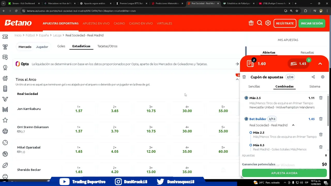Place bet with APUESTA AHORA
Viewport: 331px width, 186px height.
coord(284,173)
